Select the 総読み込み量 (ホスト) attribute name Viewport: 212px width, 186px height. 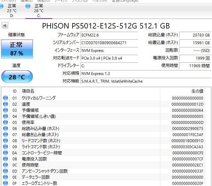point(40,128)
